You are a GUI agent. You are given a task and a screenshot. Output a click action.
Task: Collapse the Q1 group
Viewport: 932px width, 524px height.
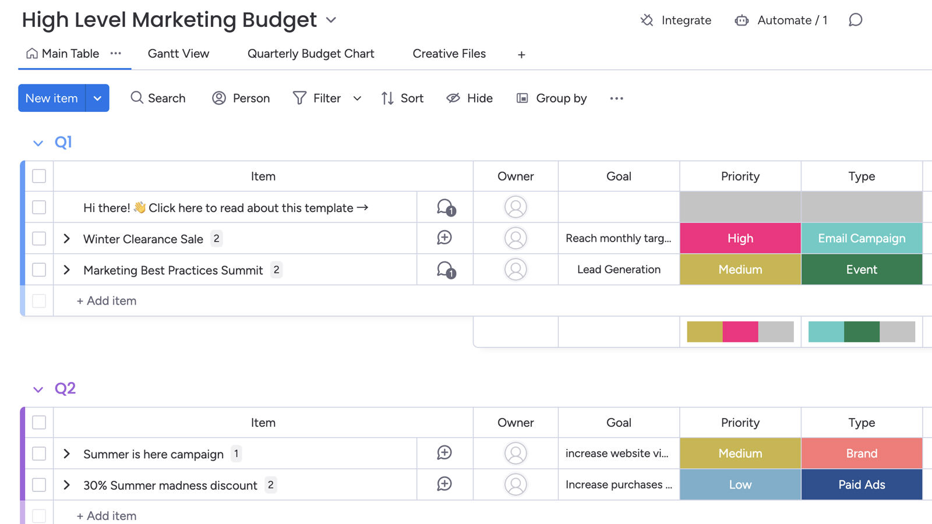point(38,143)
